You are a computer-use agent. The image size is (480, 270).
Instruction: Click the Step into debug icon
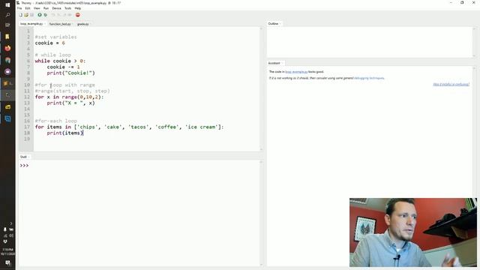pos(58,15)
